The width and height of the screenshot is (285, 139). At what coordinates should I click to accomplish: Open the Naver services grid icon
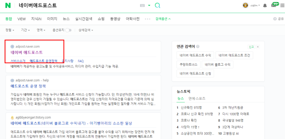(x=282, y=5)
